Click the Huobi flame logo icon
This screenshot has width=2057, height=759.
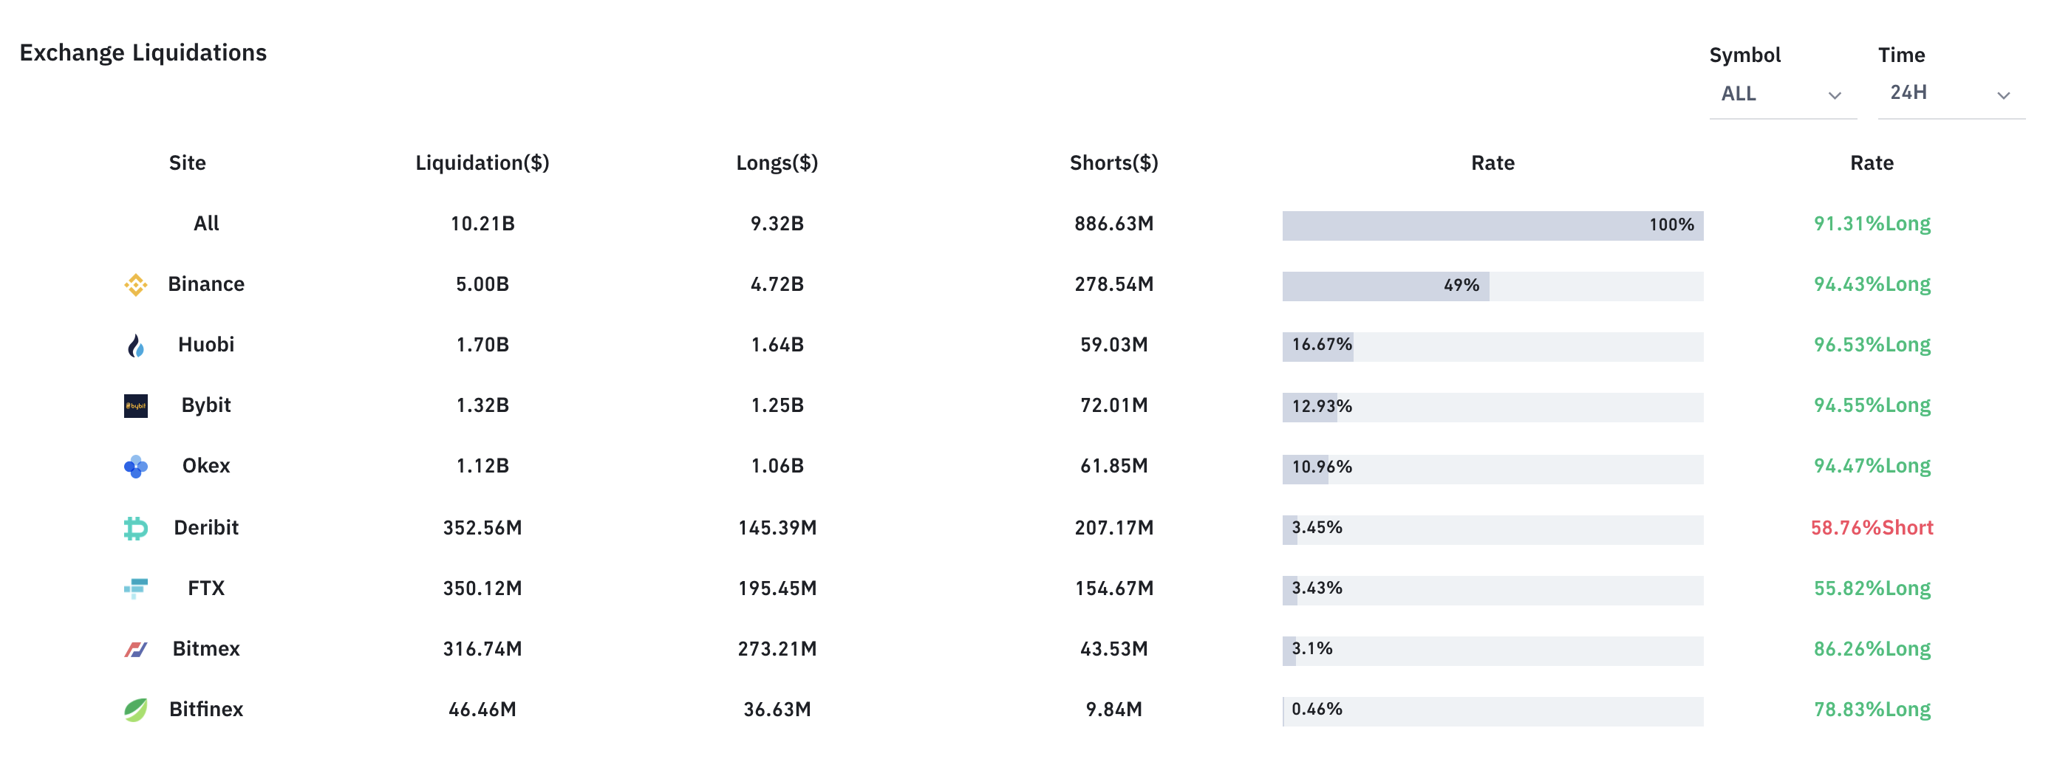[x=136, y=346]
